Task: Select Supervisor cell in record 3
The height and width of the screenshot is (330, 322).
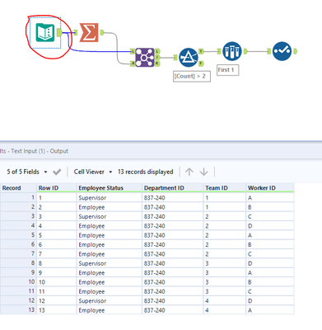Action: pyautogui.click(x=110, y=216)
